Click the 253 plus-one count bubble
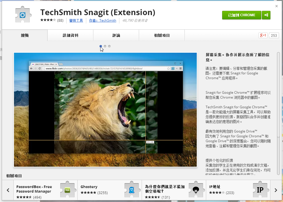 tap(274, 35)
